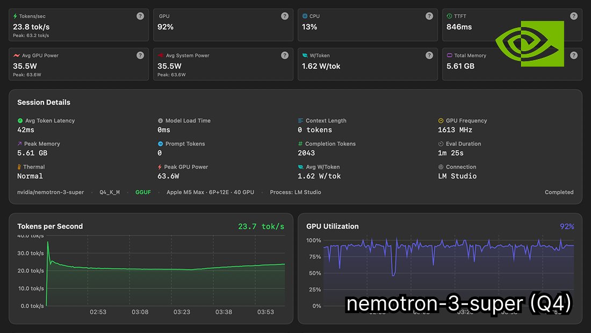
Task: Click the 92% reading on GPU Utilization chart
Action: coord(567,226)
